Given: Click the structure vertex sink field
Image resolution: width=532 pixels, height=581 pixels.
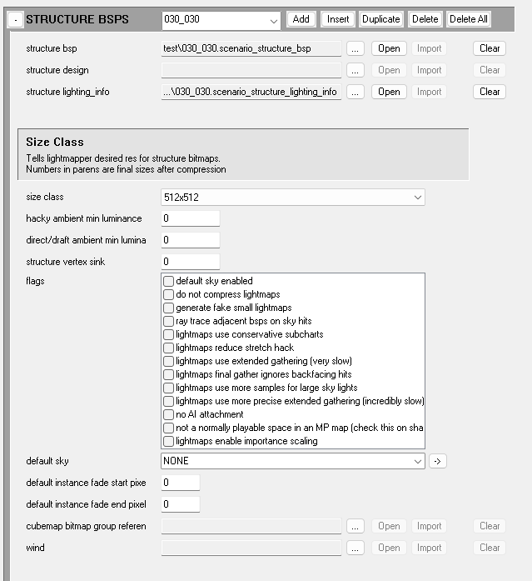Looking at the screenshot, I should point(191,262).
